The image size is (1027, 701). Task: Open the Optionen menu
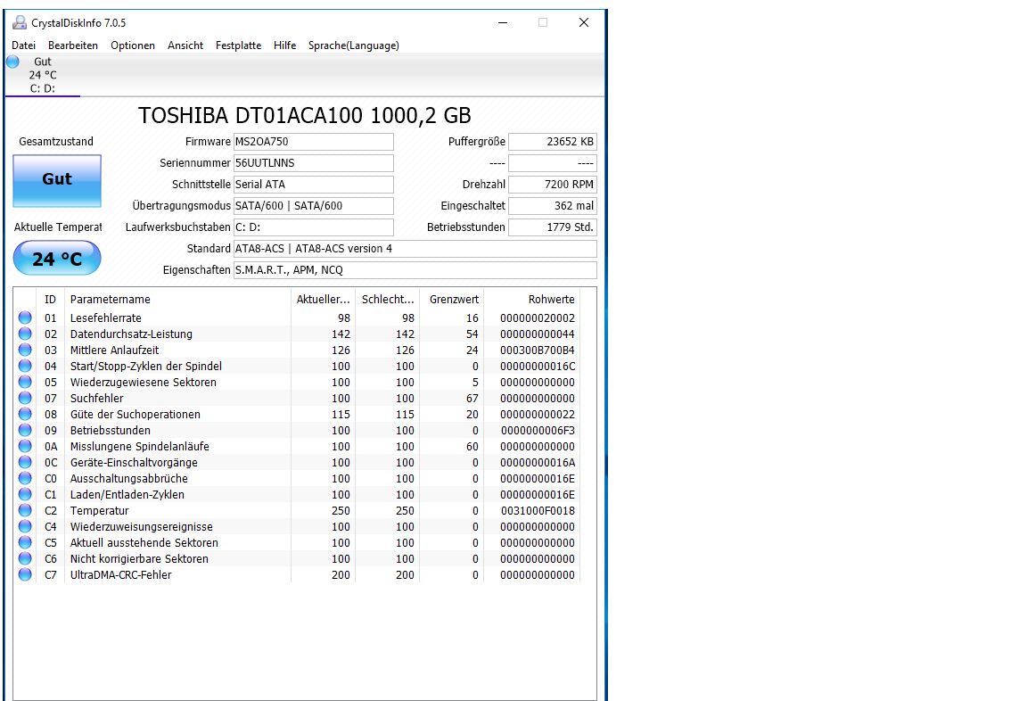coord(132,45)
